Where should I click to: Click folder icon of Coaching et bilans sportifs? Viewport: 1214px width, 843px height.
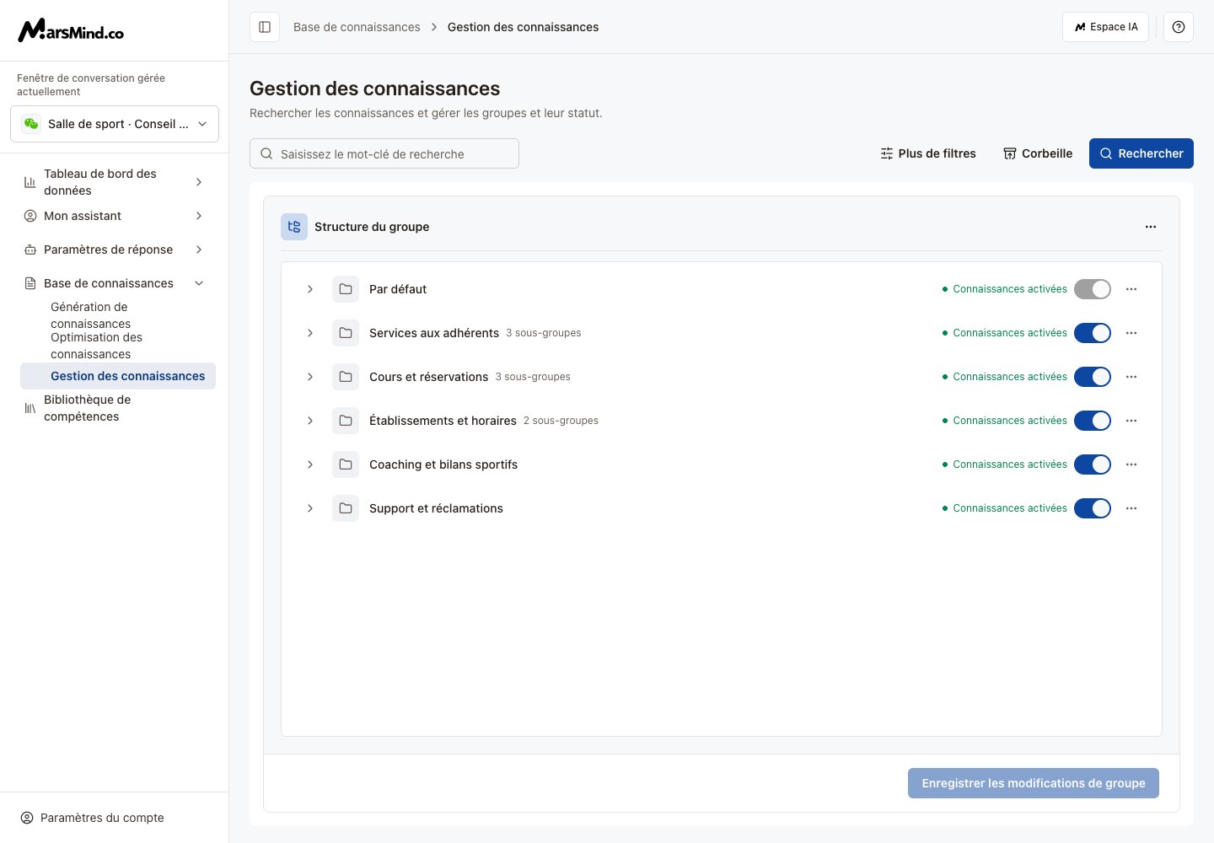point(346,464)
